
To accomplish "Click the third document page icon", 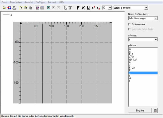I will click(31, 8).
